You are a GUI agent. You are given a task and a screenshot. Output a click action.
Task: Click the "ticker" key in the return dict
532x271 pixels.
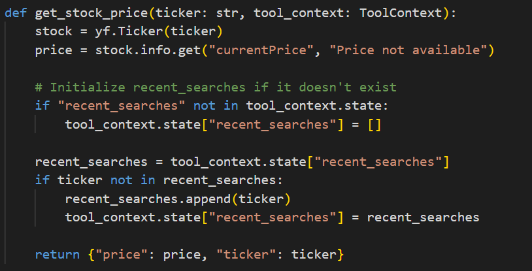[250, 255]
